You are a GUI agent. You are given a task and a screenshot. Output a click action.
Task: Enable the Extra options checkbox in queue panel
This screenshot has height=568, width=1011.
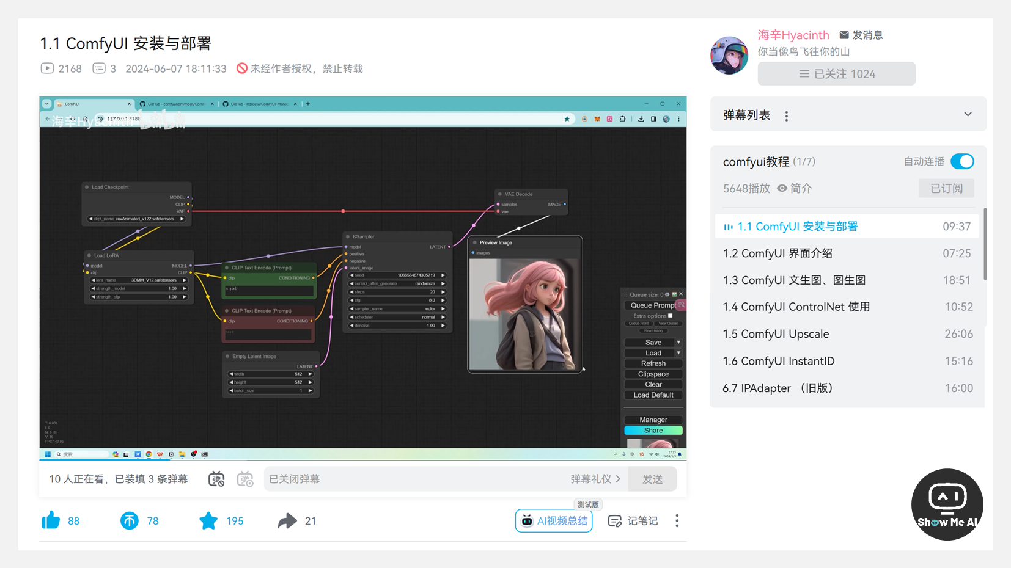tap(671, 316)
